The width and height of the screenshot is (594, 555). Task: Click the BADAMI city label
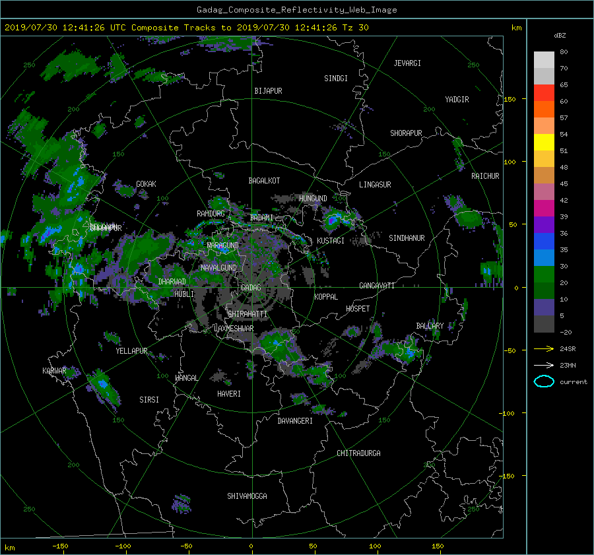tap(261, 218)
